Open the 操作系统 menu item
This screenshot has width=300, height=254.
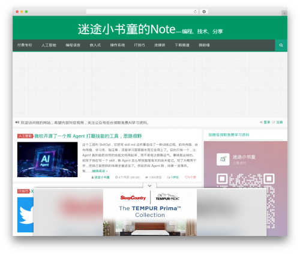[118, 45]
